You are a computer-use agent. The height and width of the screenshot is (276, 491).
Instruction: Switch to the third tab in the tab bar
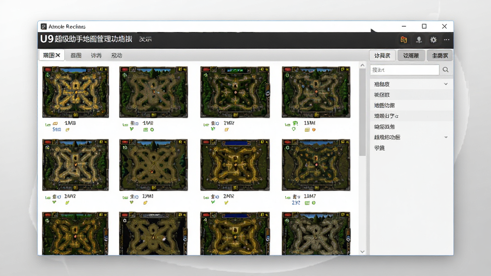[96, 56]
